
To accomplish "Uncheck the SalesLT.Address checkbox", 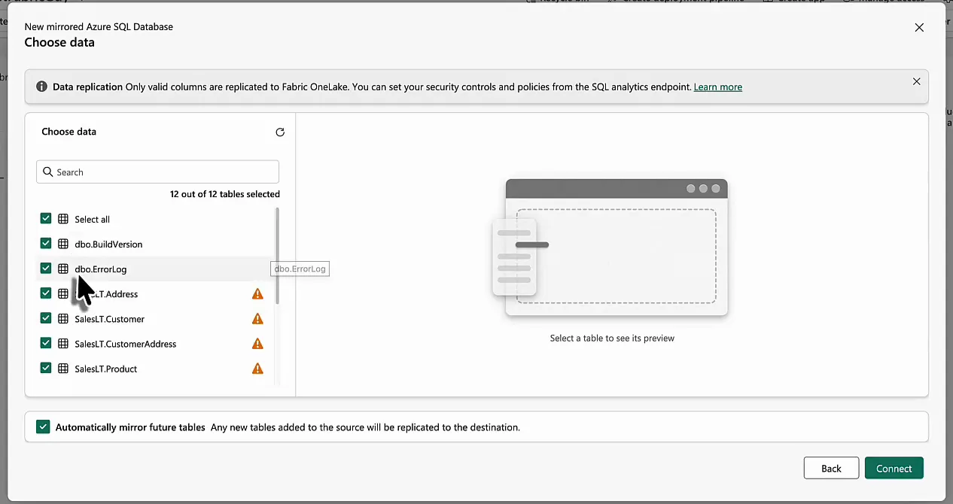I will coord(46,293).
